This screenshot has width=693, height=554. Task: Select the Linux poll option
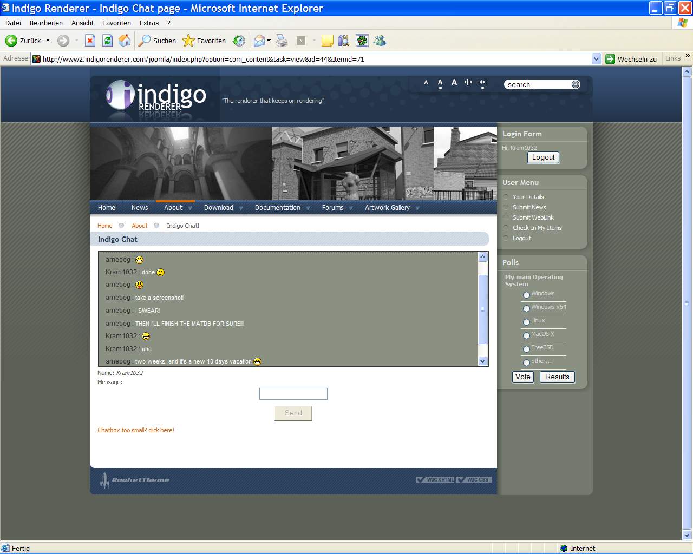point(526,322)
